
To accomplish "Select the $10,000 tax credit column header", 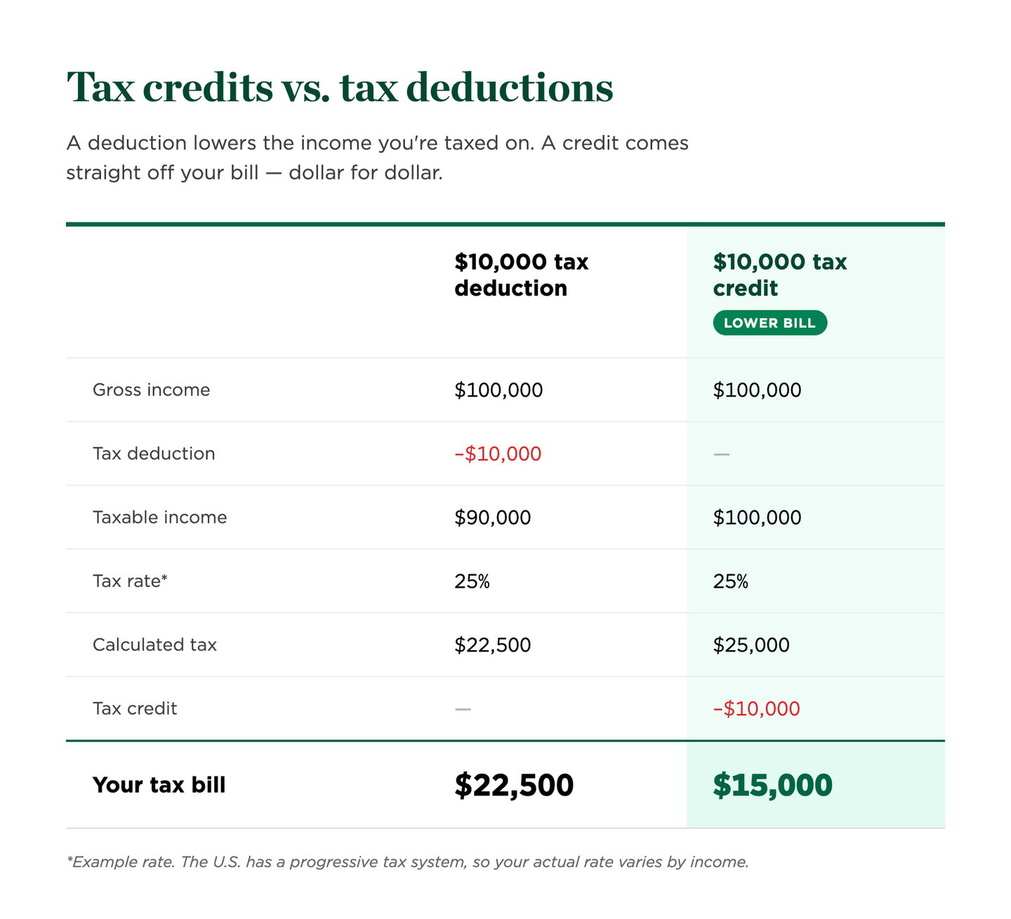I will point(780,275).
